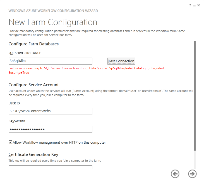Click into Certificate Generation Key field
This screenshot has height=184, width=204.
[51, 167]
